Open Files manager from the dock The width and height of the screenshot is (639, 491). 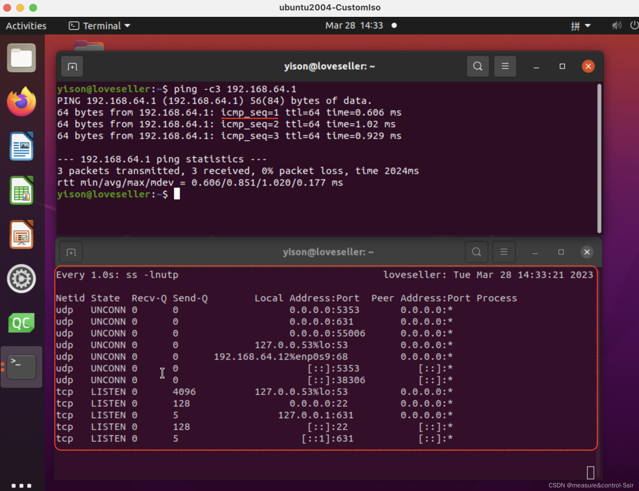pyautogui.click(x=21, y=58)
